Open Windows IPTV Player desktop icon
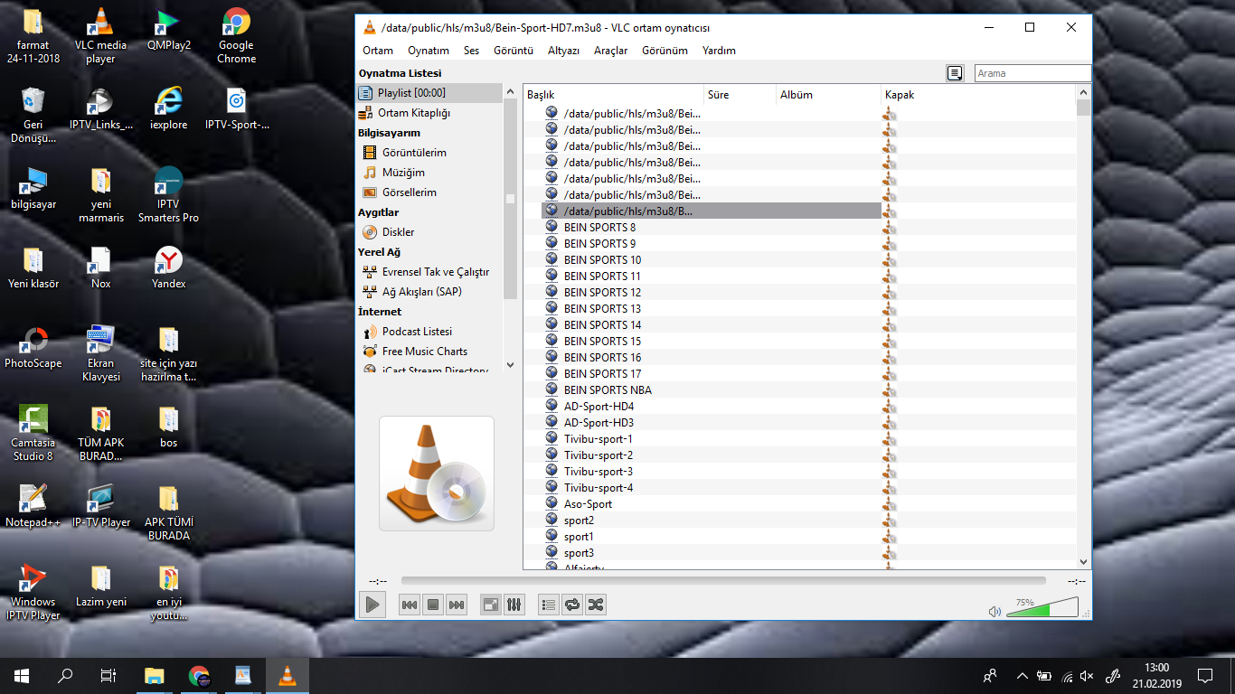The width and height of the screenshot is (1235, 694). tap(33, 592)
